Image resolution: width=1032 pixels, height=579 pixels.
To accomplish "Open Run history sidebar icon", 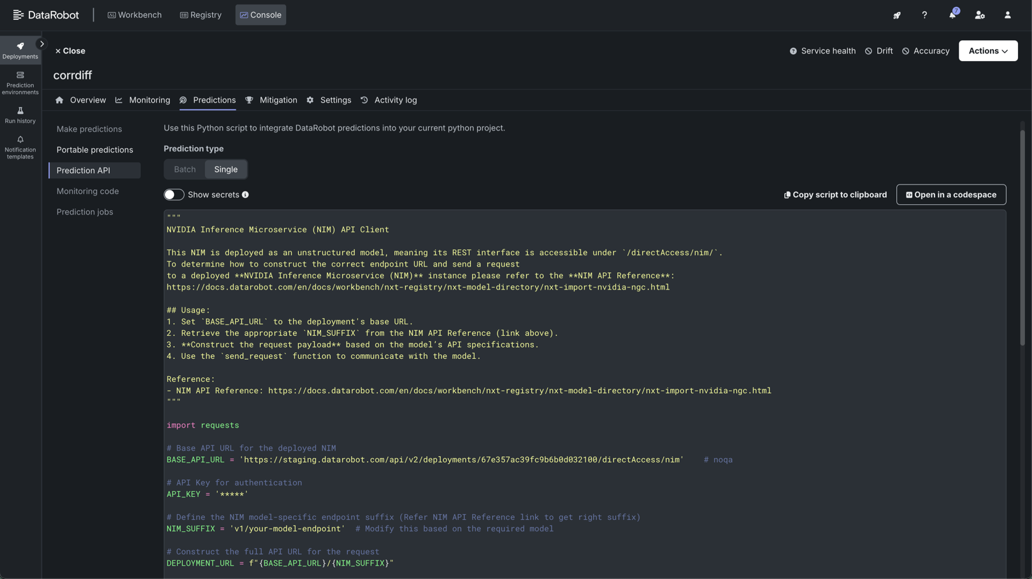I will click(x=20, y=115).
